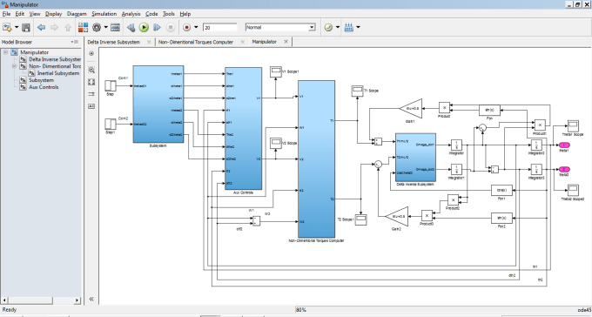592x317 pixels.
Task: Switch to Delta Inverse Subsystem tab
Action: [x=114, y=42]
